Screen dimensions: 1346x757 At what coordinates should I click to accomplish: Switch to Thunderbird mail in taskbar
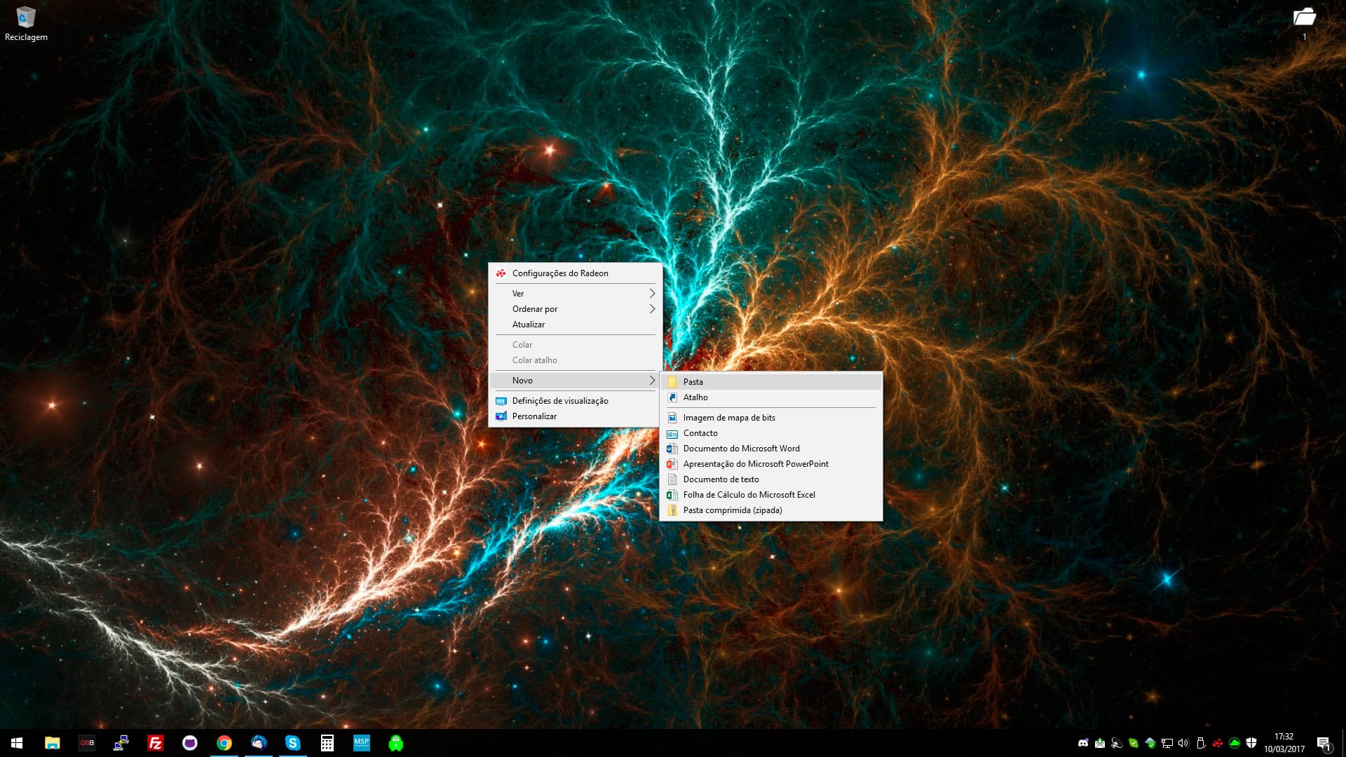click(x=259, y=743)
